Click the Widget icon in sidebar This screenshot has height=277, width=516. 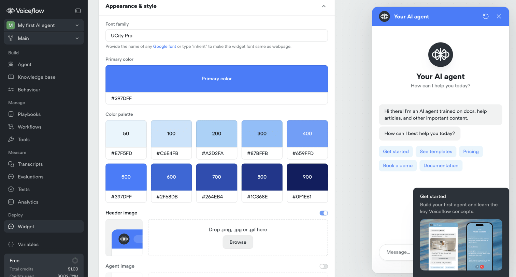[x=11, y=227]
